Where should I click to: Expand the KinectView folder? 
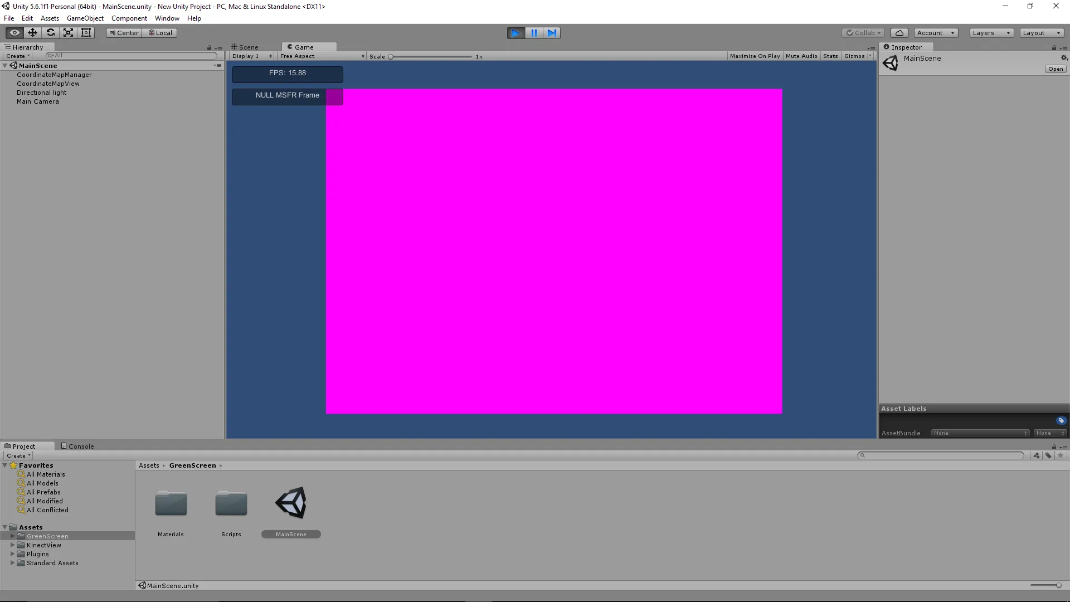[x=12, y=545]
